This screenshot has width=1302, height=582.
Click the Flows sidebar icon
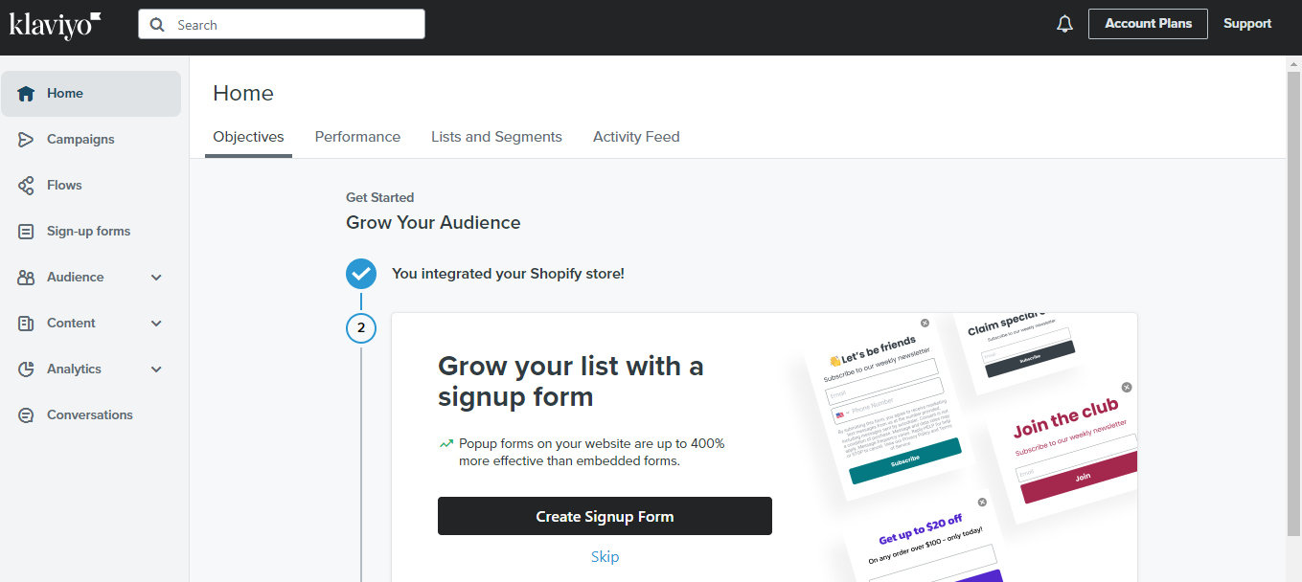(x=26, y=186)
